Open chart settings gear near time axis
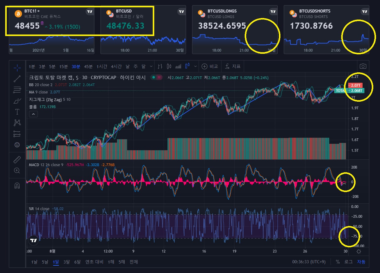The image size is (380, 273). click(359, 251)
